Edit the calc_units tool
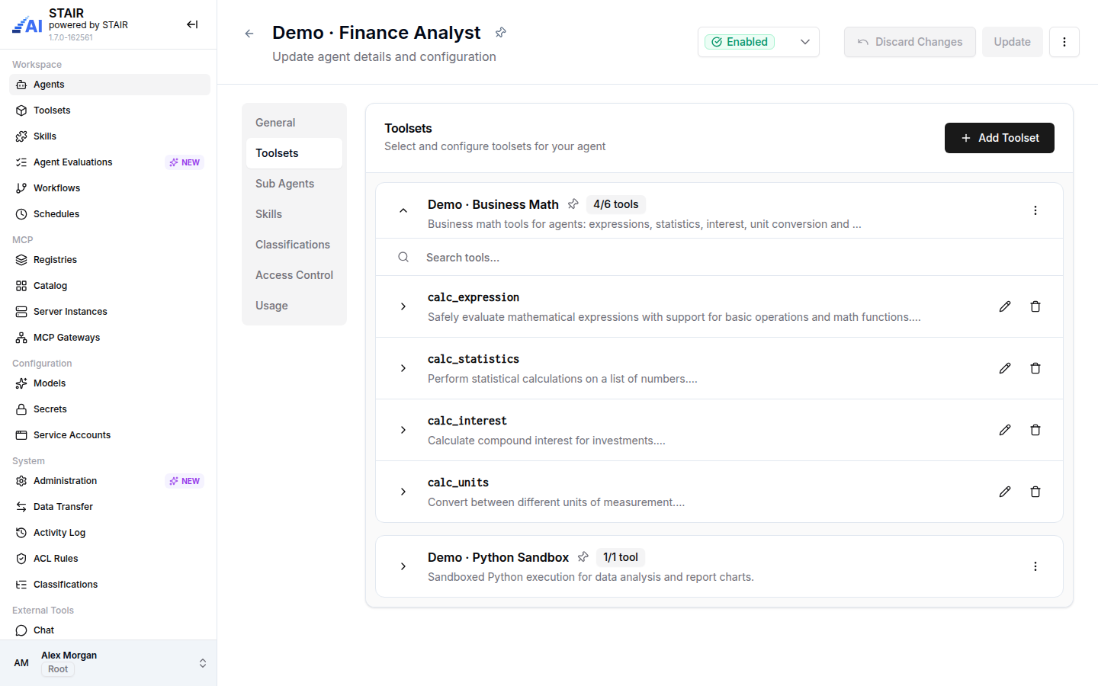 pos(1005,492)
